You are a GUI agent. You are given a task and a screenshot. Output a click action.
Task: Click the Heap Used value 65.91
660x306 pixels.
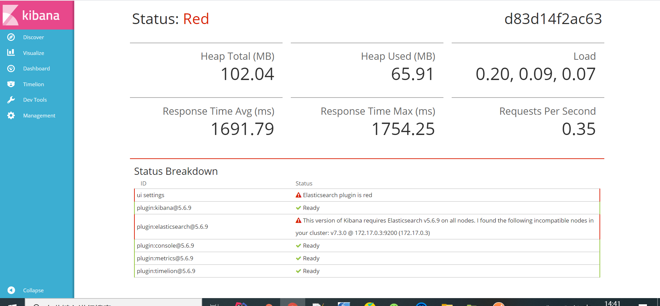(413, 74)
